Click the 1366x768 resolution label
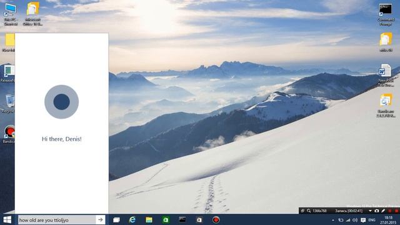The image size is (400, 225). coord(319,211)
